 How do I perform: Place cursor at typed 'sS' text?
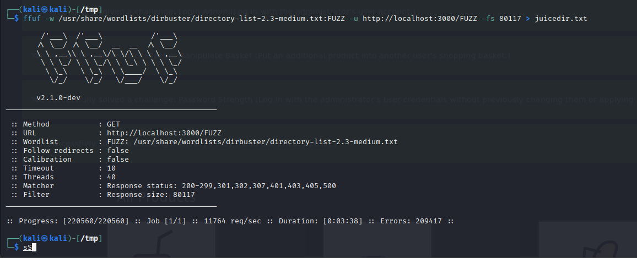(27, 247)
